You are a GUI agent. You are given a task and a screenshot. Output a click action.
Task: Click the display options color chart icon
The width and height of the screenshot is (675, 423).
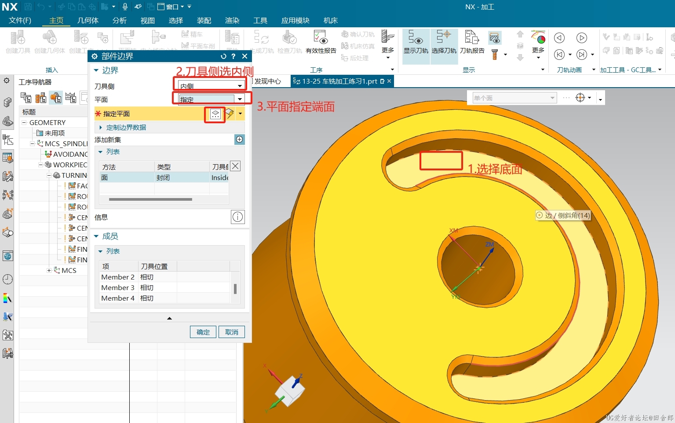point(538,37)
